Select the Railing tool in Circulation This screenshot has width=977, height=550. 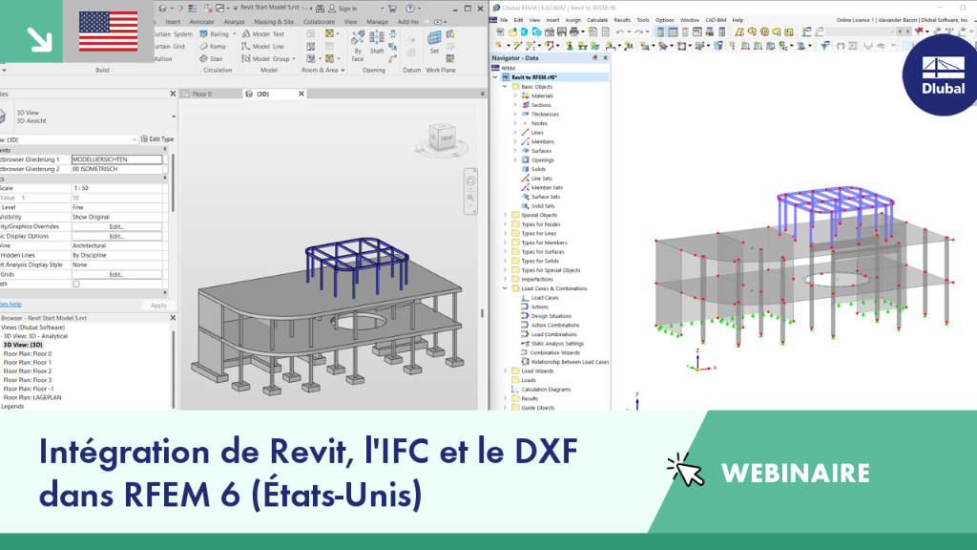click(x=215, y=34)
